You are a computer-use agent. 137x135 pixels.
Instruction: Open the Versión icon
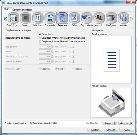point(123,18)
